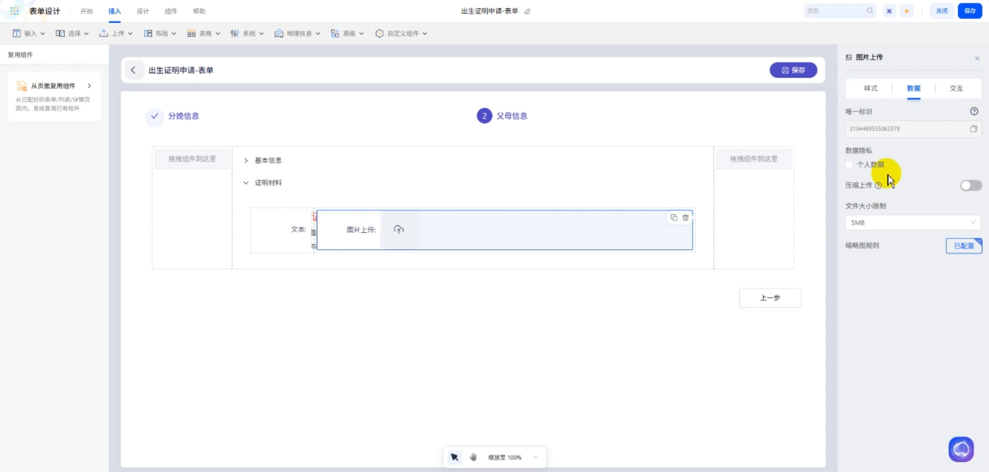Open the 布局 components dropdown

(x=160, y=33)
